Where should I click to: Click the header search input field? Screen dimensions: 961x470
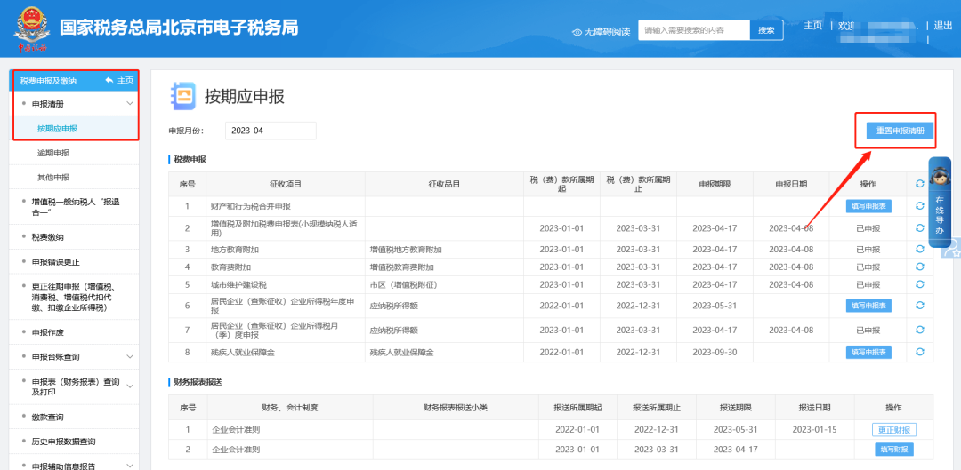point(694,30)
